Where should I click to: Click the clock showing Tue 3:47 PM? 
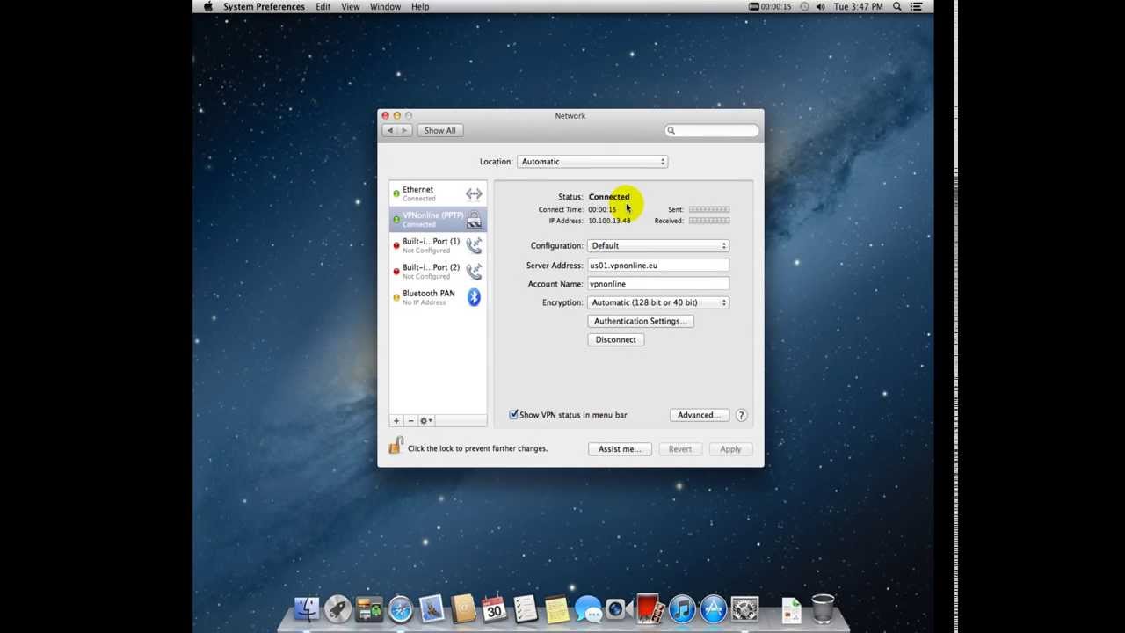pyautogui.click(x=859, y=6)
